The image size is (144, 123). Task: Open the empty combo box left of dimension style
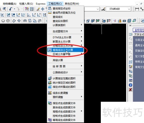point(92,9)
